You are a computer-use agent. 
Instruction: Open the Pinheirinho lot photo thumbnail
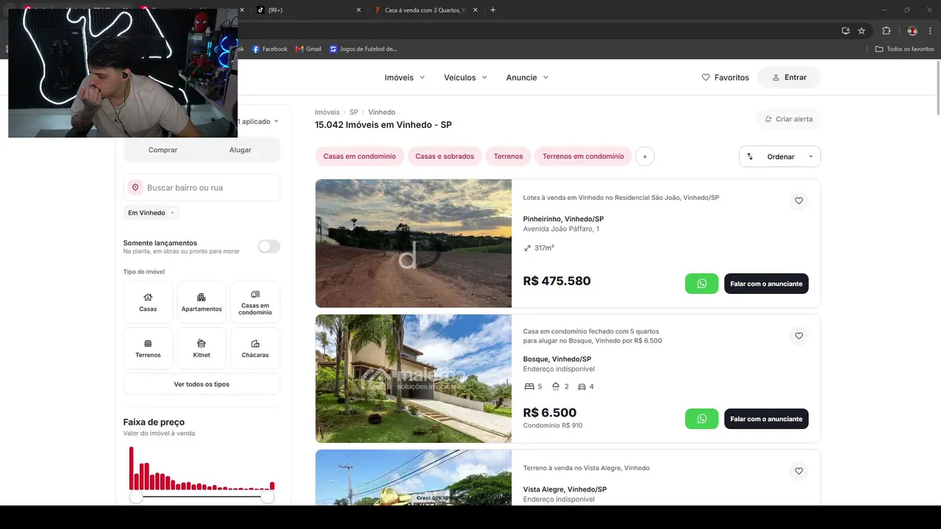coord(413,243)
